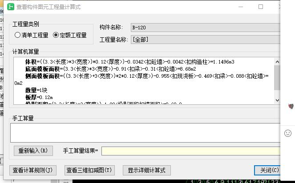Image resolution: width=295 pixels, height=183 pixels.
Task: Click the green app icon in title bar
Action: [11, 7]
